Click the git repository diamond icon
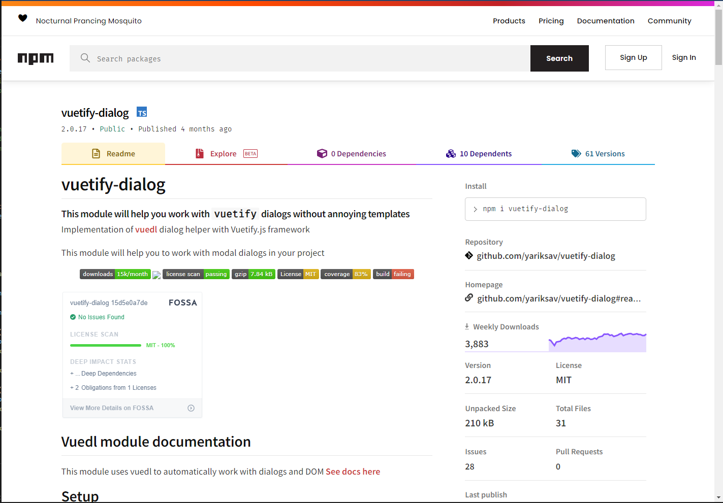Image resolution: width=723 pixels, height=503 pixels. pyautogui.click(x=469, y=255)
